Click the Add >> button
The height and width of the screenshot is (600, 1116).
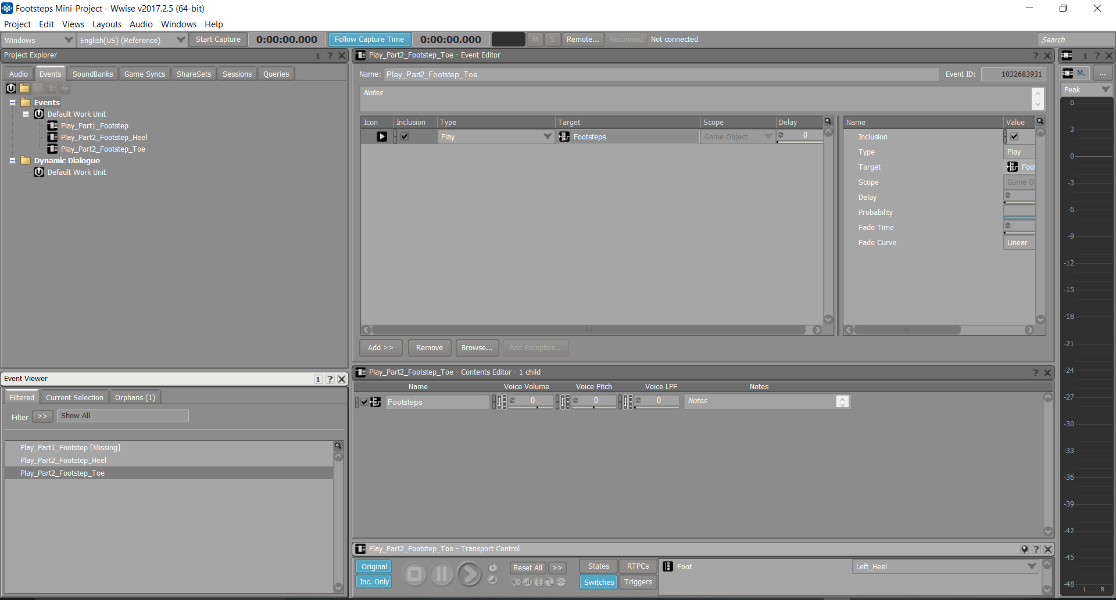coord(381,348)
